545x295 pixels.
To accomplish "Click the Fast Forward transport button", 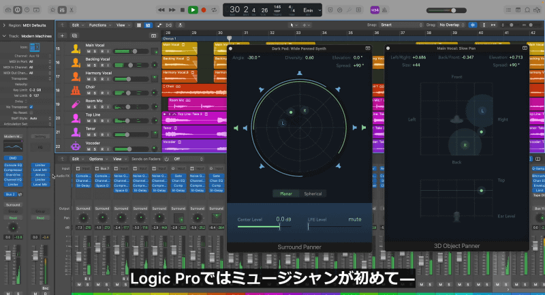I will [x=172, y=10].
